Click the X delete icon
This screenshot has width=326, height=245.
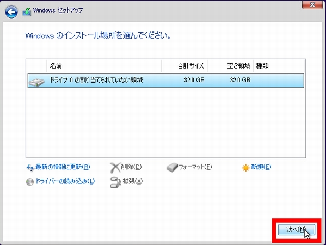click(x=115, y=168)
